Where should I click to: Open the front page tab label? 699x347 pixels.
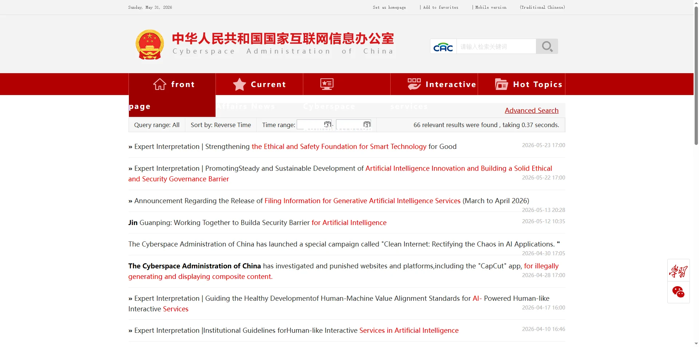coord(172,95)
